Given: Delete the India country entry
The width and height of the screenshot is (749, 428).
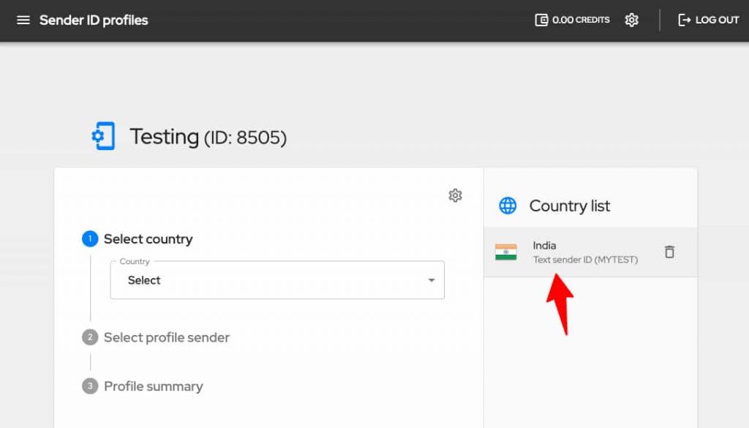Looking at the screenshot, I should point(669,252).
